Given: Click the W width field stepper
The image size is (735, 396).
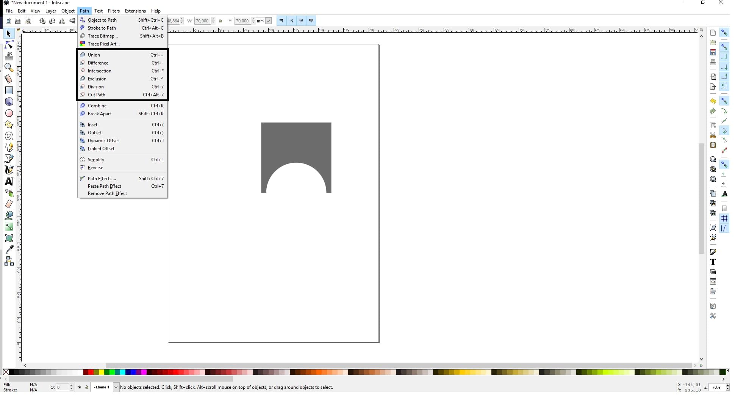Looking at the screenshot, I should pos(213,21).
